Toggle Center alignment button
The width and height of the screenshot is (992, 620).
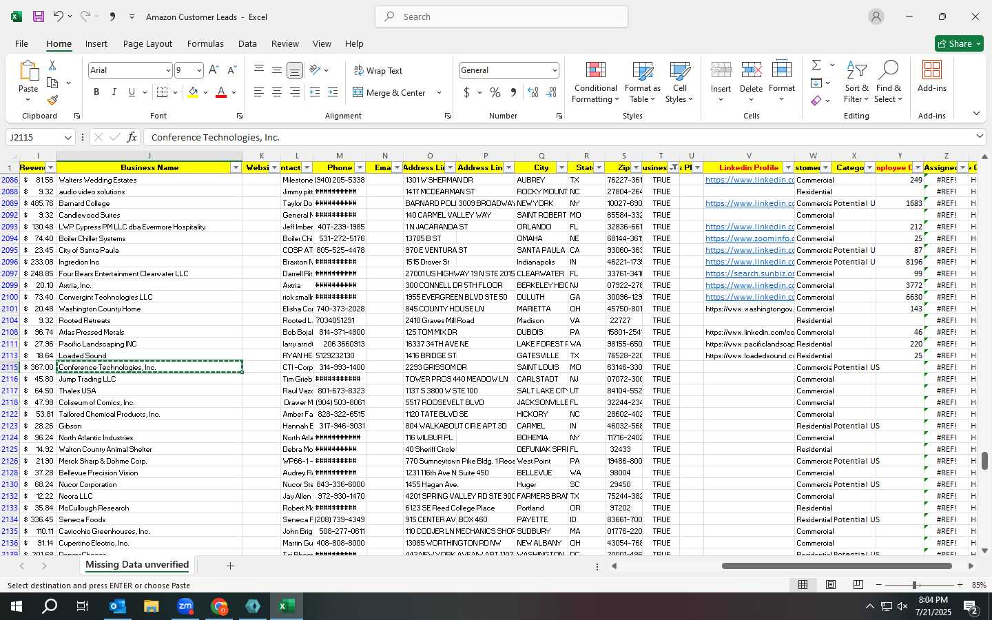pyautogui.click(x=276, y=92)
